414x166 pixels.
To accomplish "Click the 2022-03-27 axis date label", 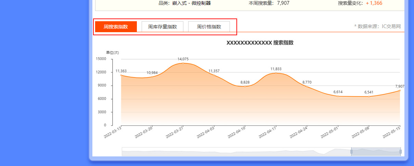I will click(x=175, y=132).
